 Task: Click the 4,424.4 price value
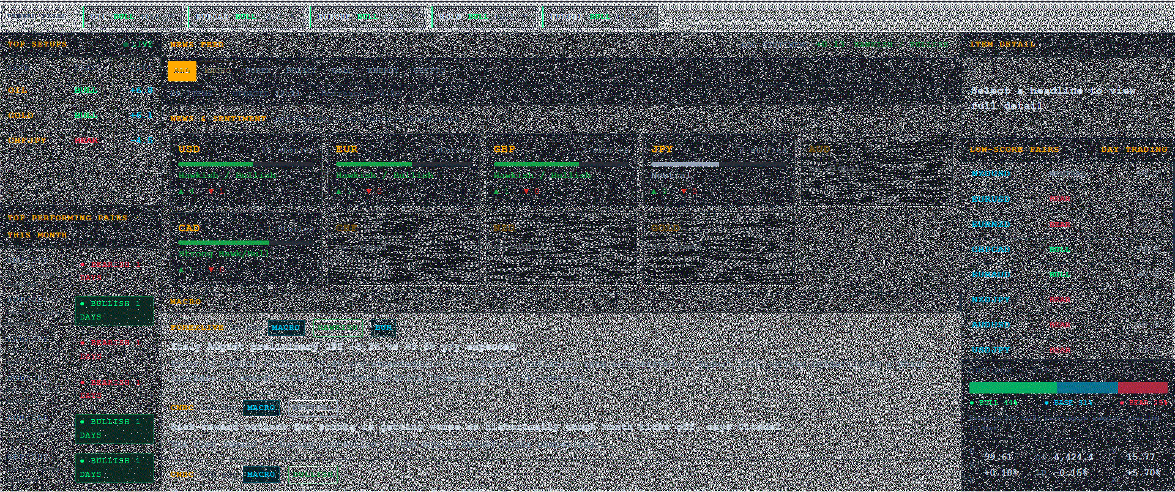point(1073,458)
